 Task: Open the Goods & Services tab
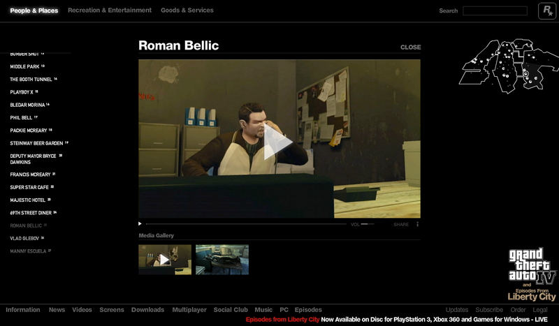(x=187, y=10)
